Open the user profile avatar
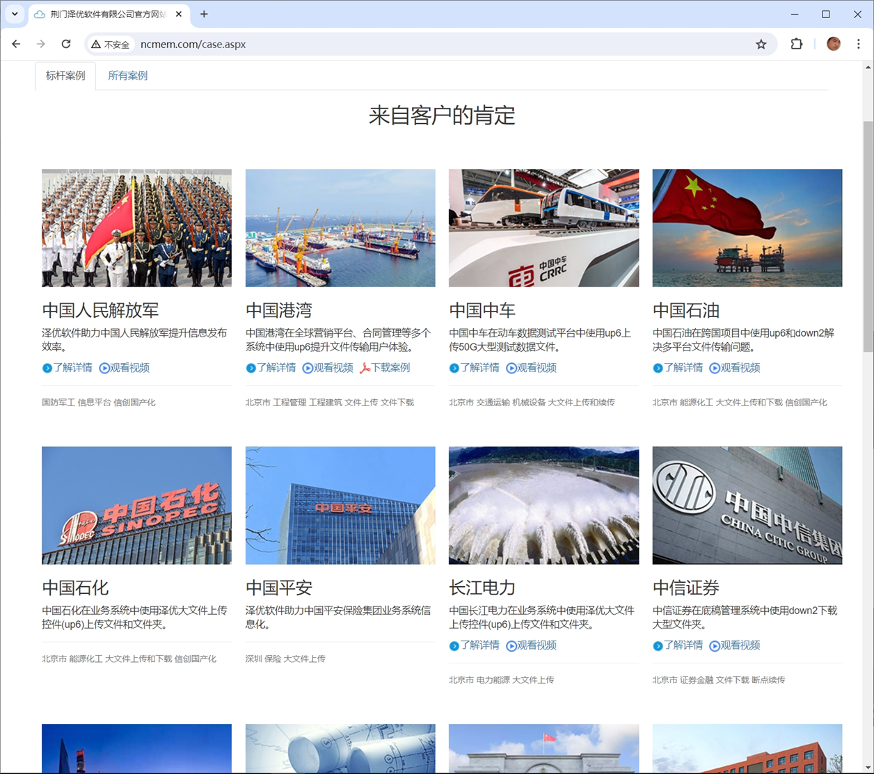This screenshot has height=774, width=874. [834, 44]
